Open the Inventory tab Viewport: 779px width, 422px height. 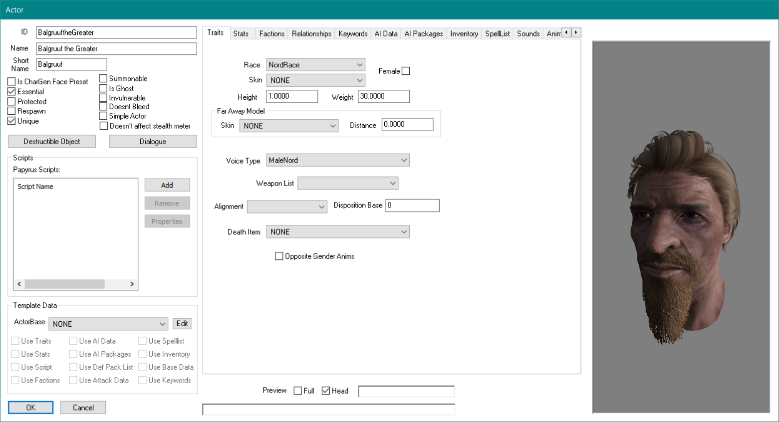(x=464, y=33)
